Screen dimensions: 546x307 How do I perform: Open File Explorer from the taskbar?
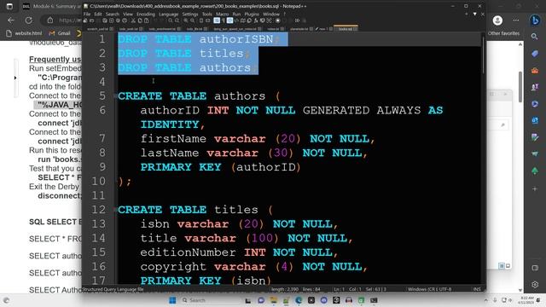point(274,300)
